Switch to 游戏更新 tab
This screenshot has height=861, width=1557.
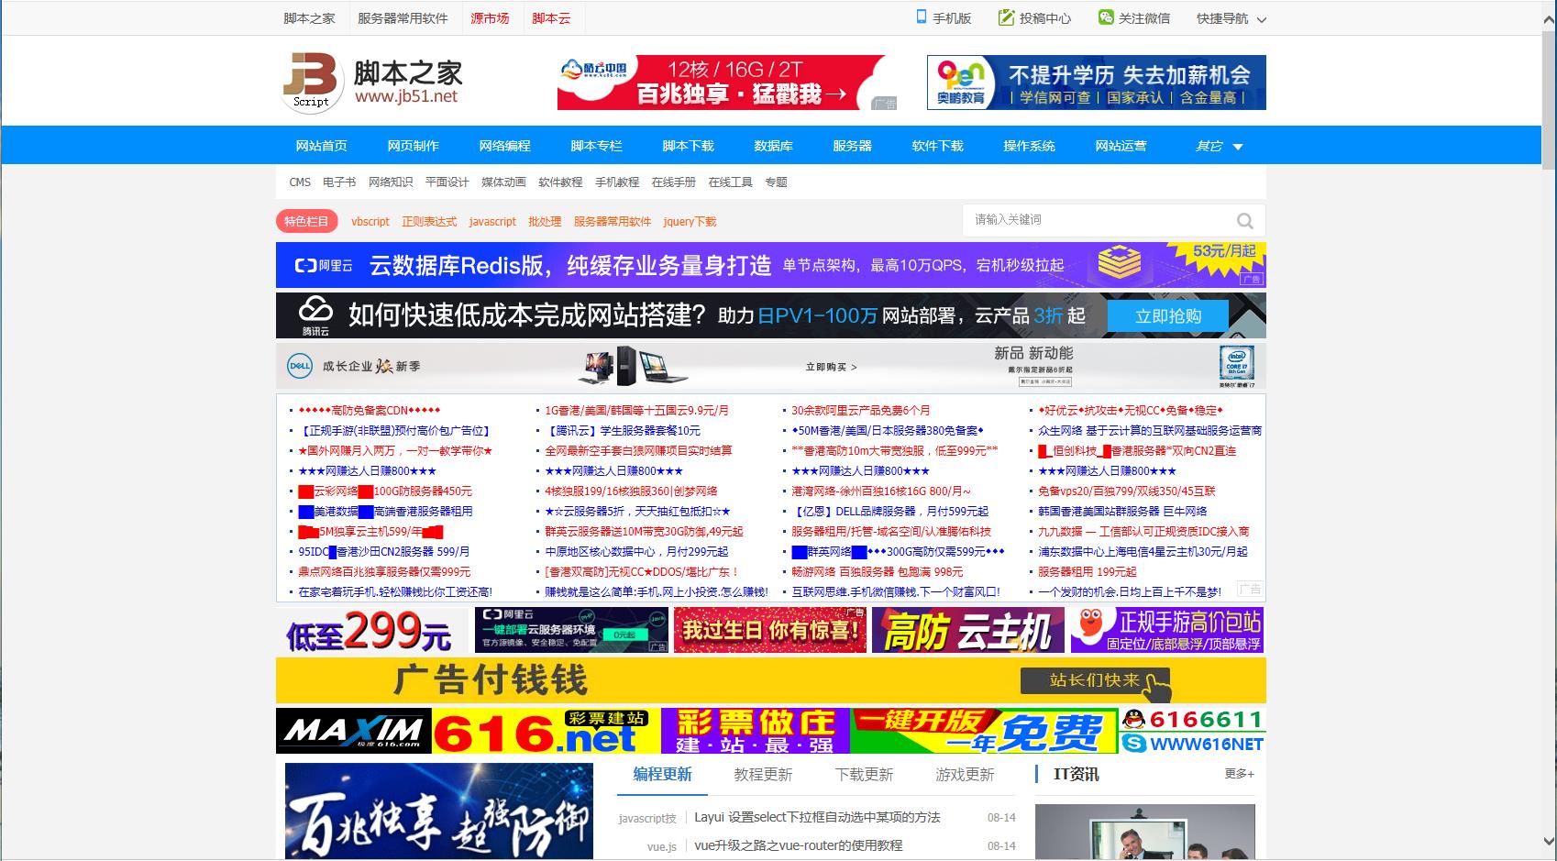[965, 775]
